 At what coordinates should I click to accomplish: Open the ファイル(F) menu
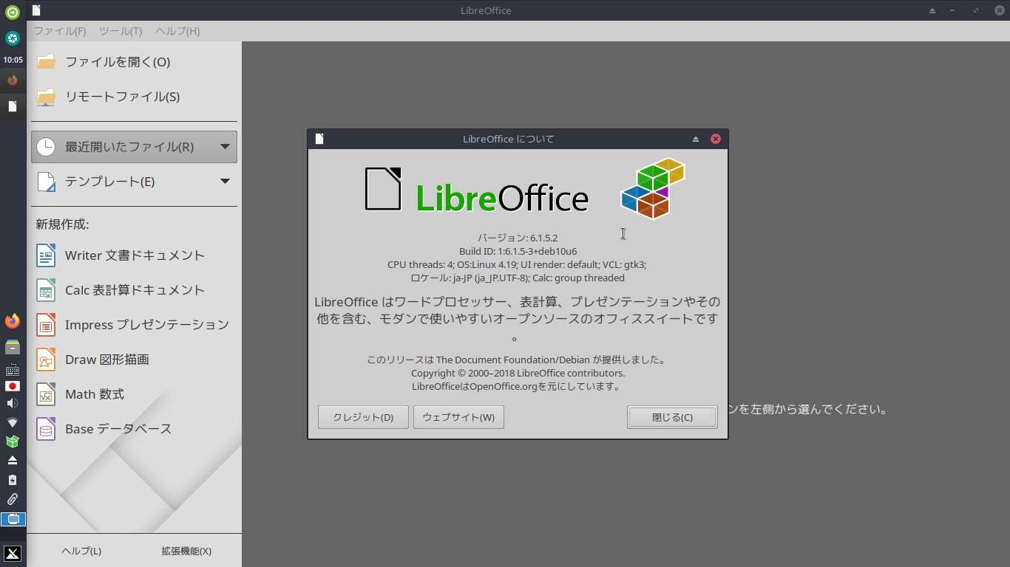[x=60, y=31]
